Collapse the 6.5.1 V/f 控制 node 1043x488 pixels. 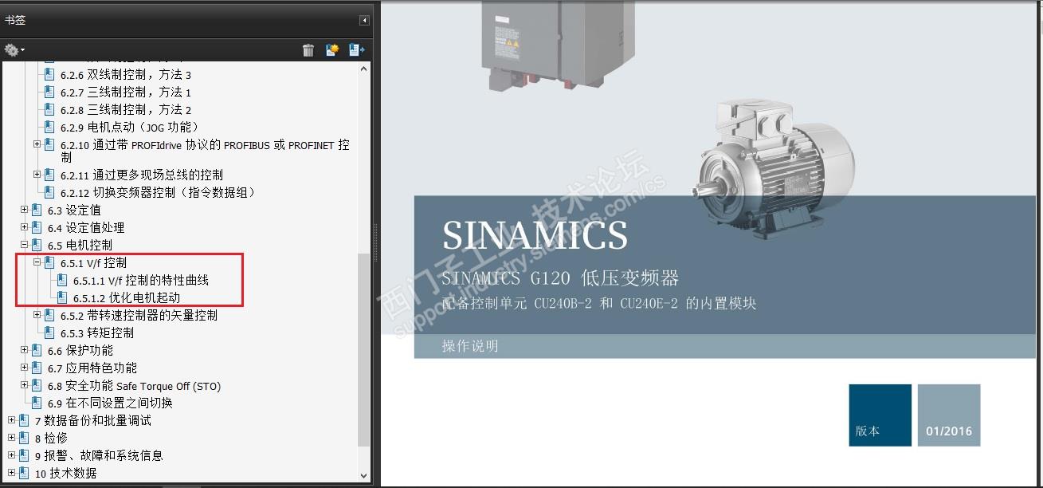(x=37, y=262)
